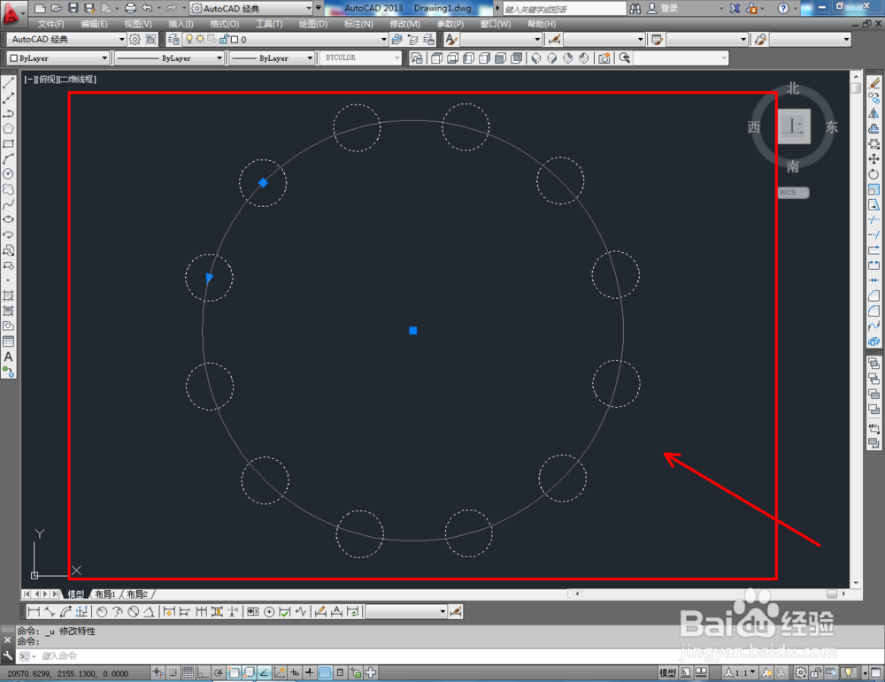
Task: Select the Ellipse draw tool
Action: coord(9,220)
